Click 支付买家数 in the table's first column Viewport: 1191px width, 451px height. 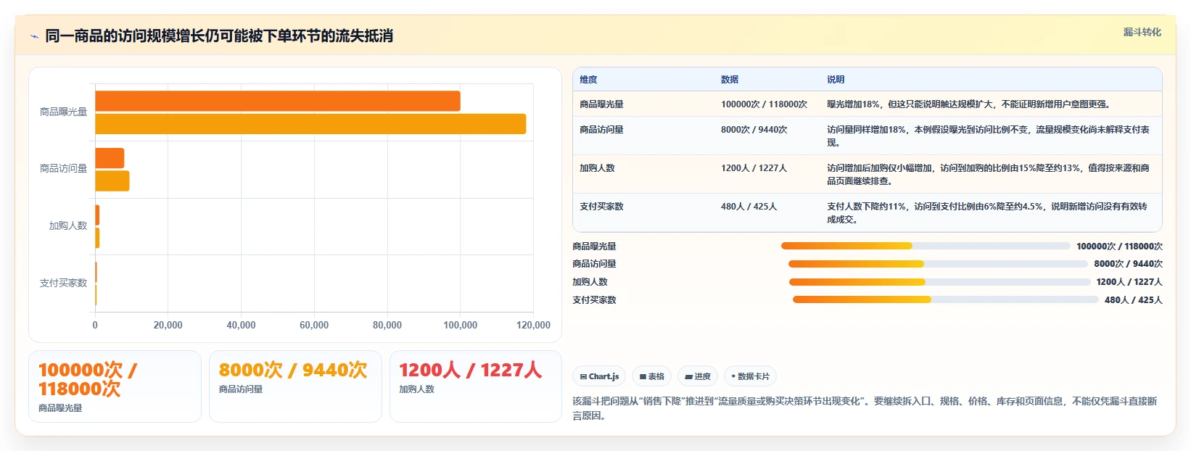click(x=601, y=207)
